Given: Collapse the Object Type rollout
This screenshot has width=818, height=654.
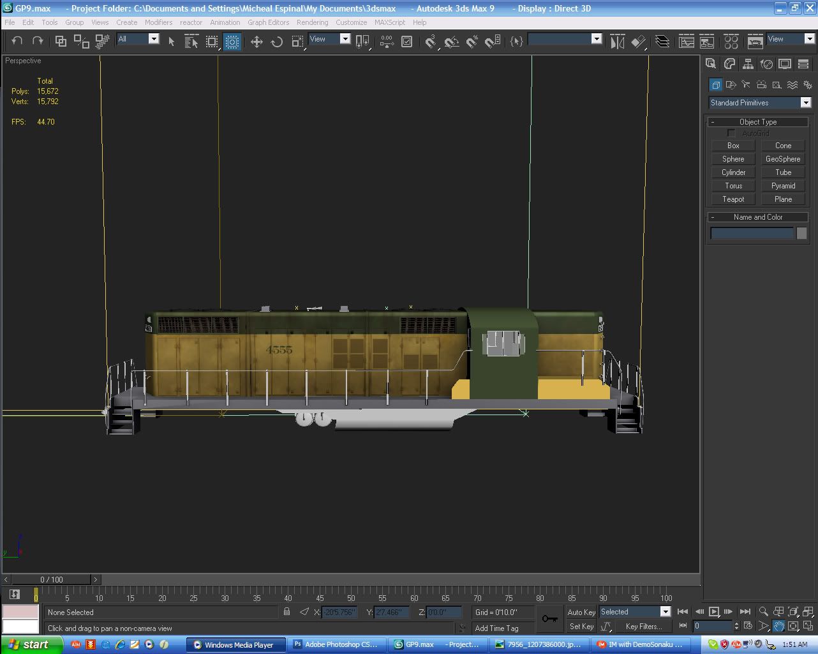Looking at the screenshot, I should click(x=758, y=122).
